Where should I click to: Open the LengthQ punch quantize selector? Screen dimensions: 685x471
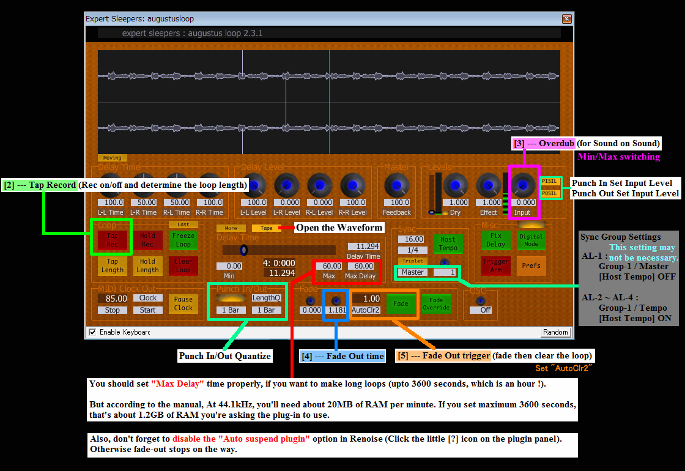(267, 298)
